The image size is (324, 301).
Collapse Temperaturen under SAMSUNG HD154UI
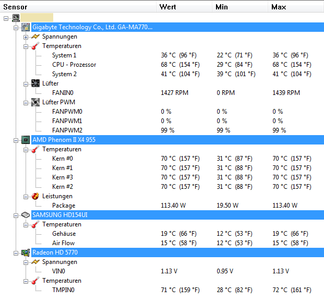click(26, 225)
